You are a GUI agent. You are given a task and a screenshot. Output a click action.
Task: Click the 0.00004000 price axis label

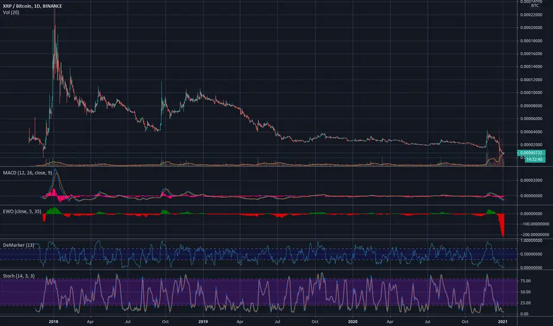coord(531,132)
